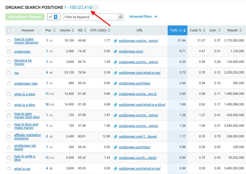This screenshot has width=246, height=174.
Task: Click volume value 33,100
Action: coord(69,72)
